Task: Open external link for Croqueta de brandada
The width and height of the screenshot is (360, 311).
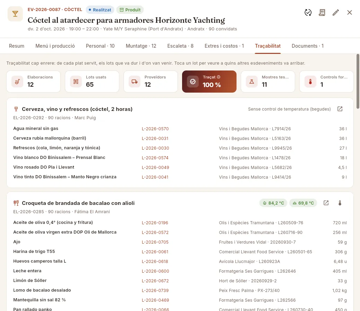Action: pos(326,203)
